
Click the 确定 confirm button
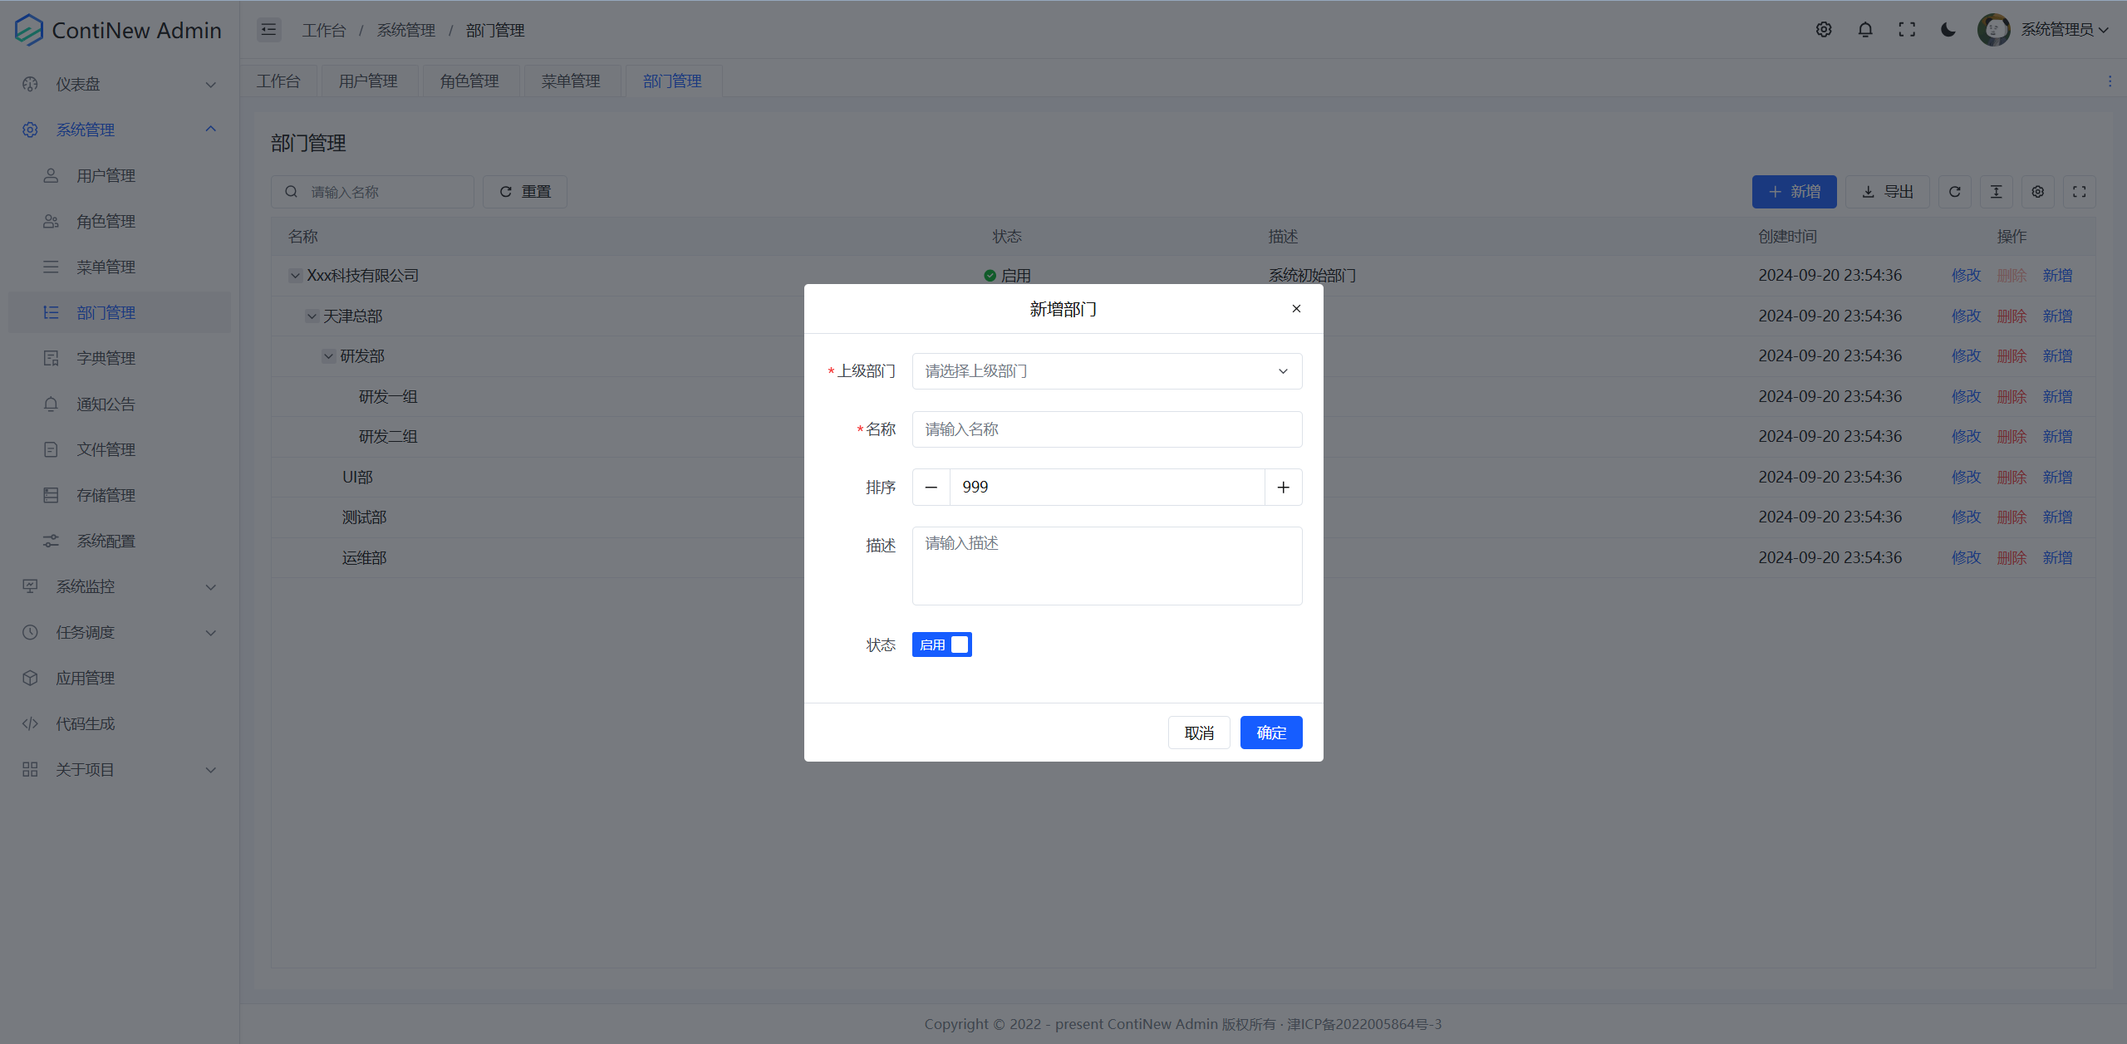pyautogui.click(x=1271, y=733)
